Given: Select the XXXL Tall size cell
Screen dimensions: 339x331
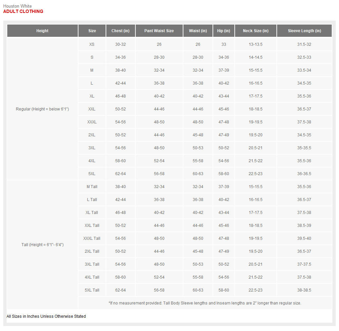Looking at the screenshot, I should (x=92, y=238).
